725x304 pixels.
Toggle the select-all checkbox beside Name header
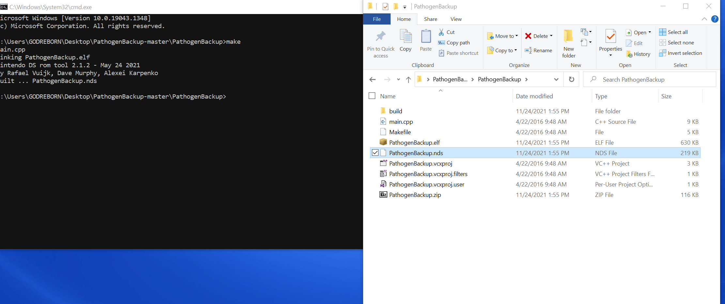pos(372,96)
